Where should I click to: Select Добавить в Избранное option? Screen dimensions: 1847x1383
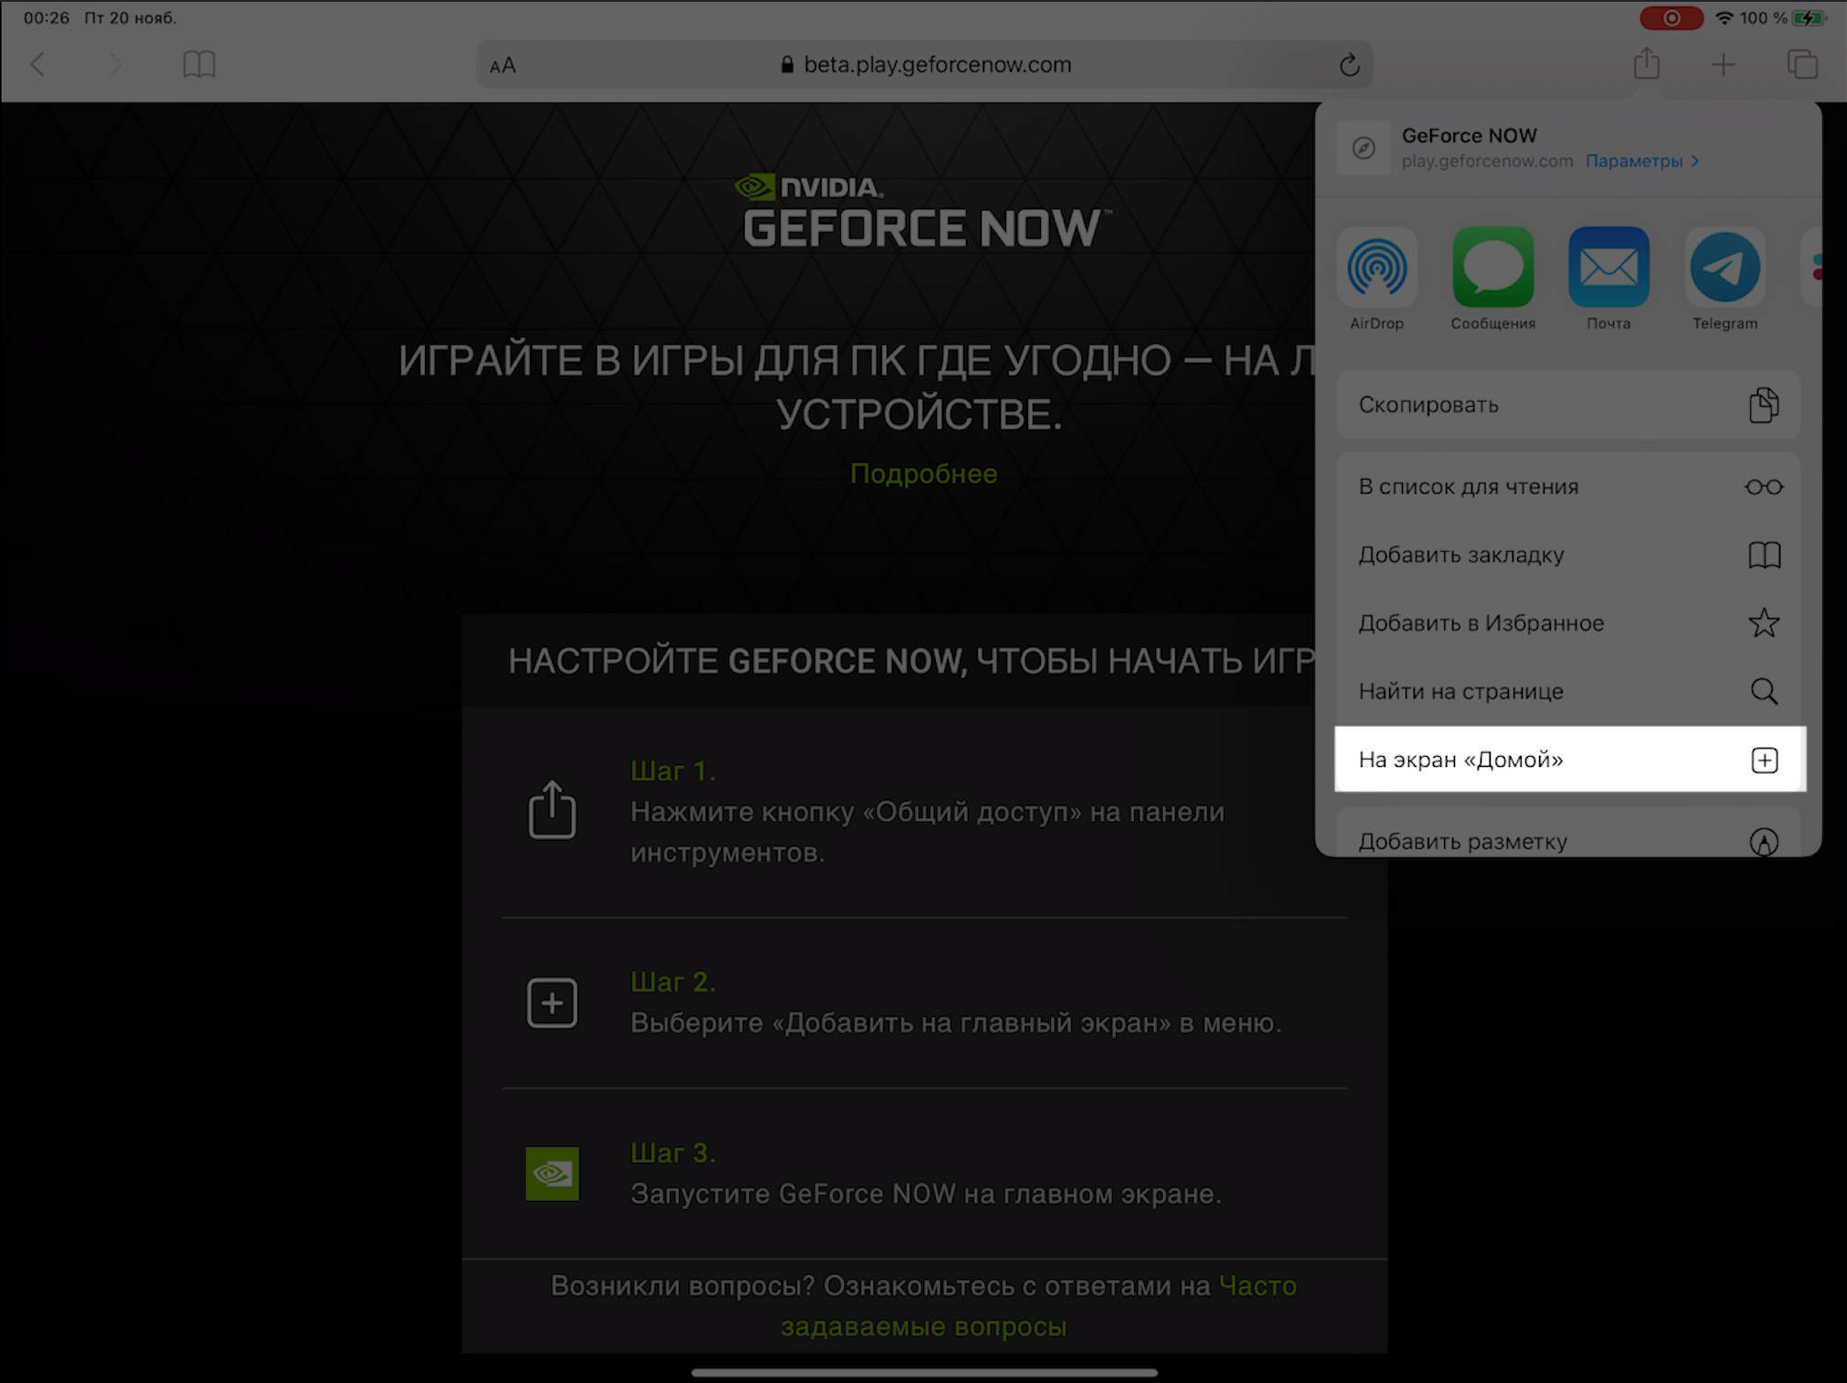(x=1568, y=622)
